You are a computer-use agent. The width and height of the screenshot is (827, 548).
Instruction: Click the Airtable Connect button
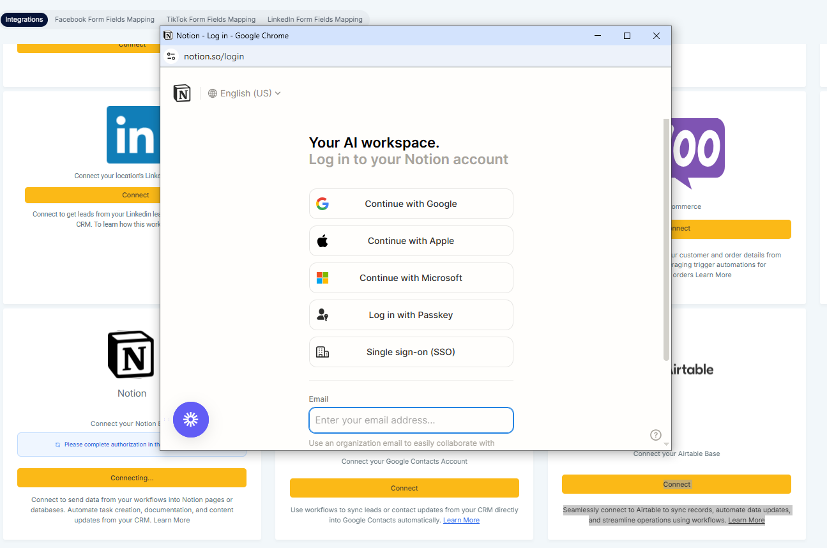(676, 484)
